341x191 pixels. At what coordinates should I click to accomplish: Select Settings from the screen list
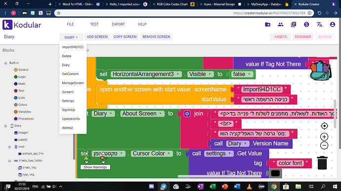pos(68,101)
